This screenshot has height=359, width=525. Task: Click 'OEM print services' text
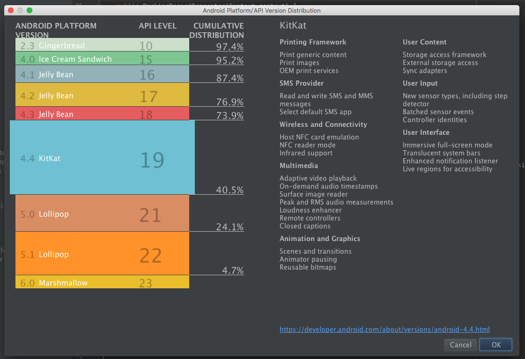(309, 71)
